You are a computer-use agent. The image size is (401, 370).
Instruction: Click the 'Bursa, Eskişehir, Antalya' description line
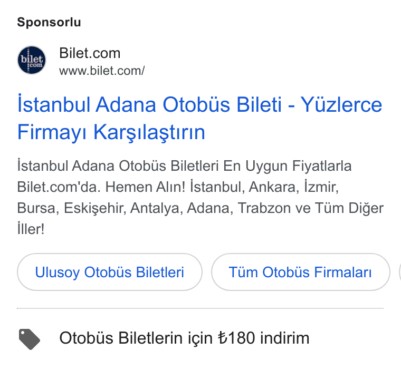click(x=100, y=208)
